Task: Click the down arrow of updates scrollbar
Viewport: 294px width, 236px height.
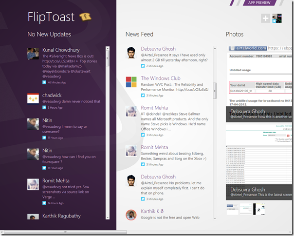Action: pos(108,217)
